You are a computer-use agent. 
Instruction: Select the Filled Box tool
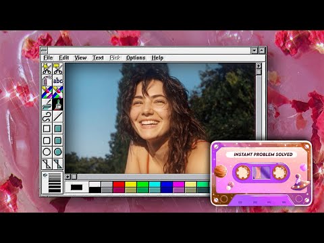coord(58,129)
